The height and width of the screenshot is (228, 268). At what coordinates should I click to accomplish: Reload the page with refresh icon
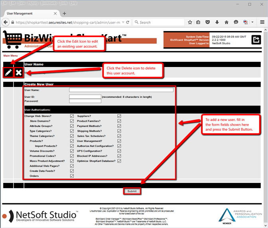coord(128,22)
